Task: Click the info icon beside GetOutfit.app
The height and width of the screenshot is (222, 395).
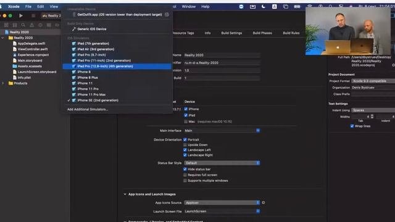Action: tap(167, 15)
